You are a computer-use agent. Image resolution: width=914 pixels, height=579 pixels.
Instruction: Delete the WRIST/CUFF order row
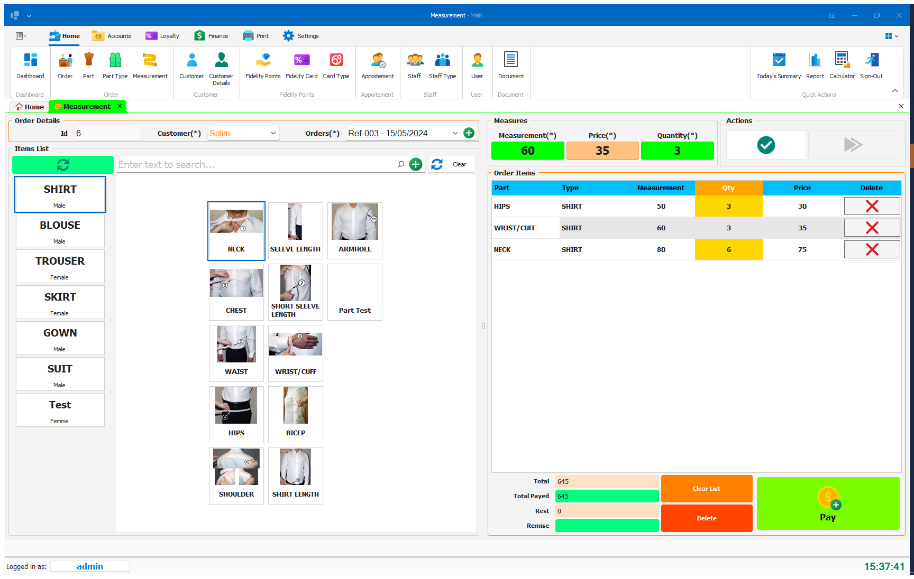(872, 228)
